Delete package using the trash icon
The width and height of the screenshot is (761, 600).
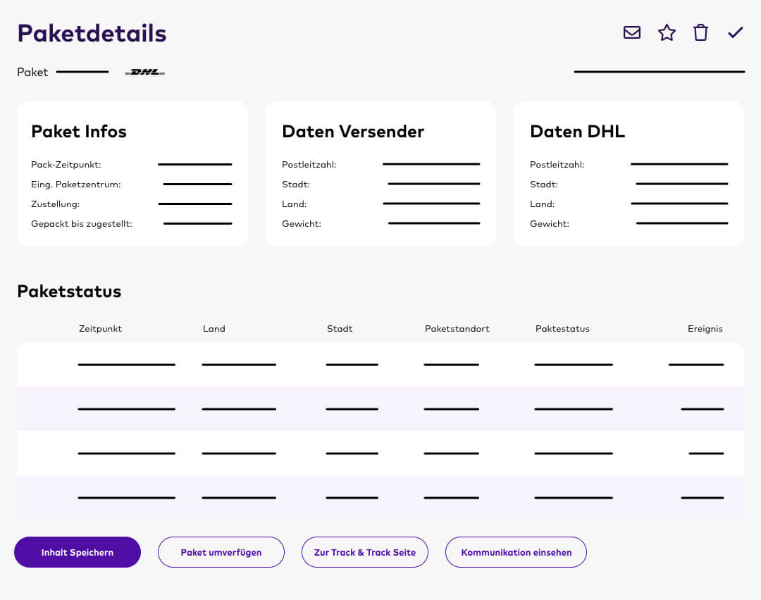pos(700,32)
